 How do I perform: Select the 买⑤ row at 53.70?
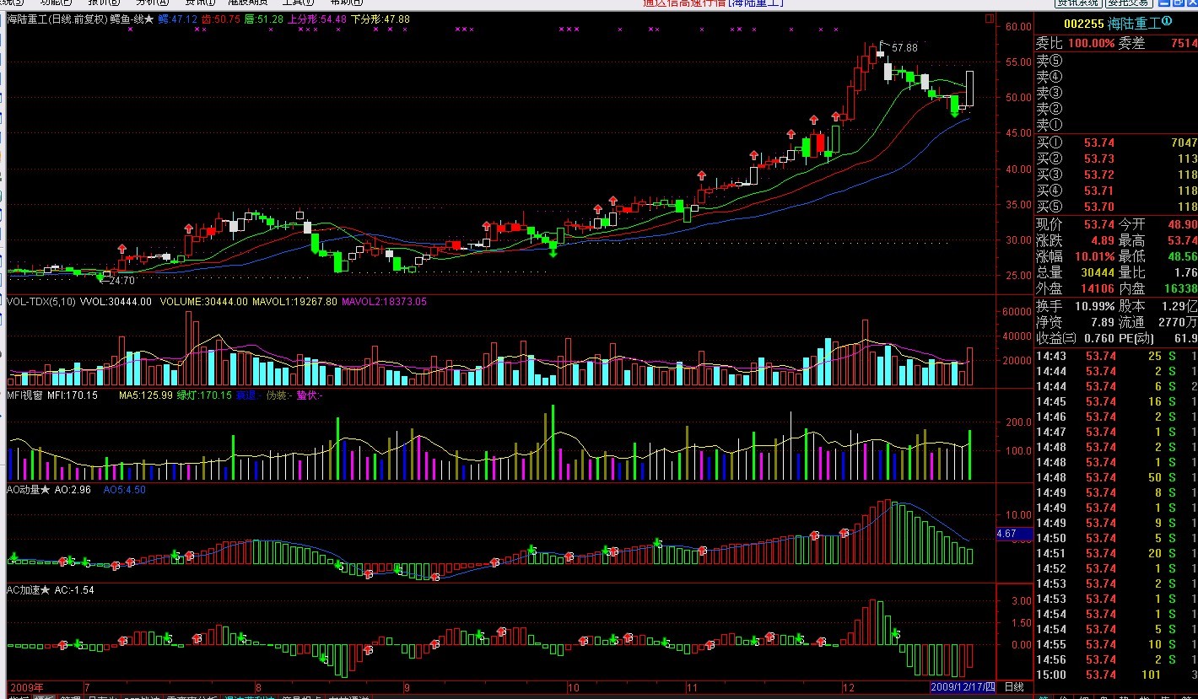[x=1117, y=207]
